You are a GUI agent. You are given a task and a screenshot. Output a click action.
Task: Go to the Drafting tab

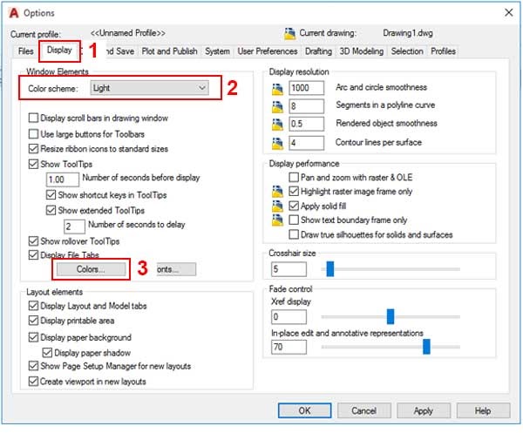click(x=318, y=51)
